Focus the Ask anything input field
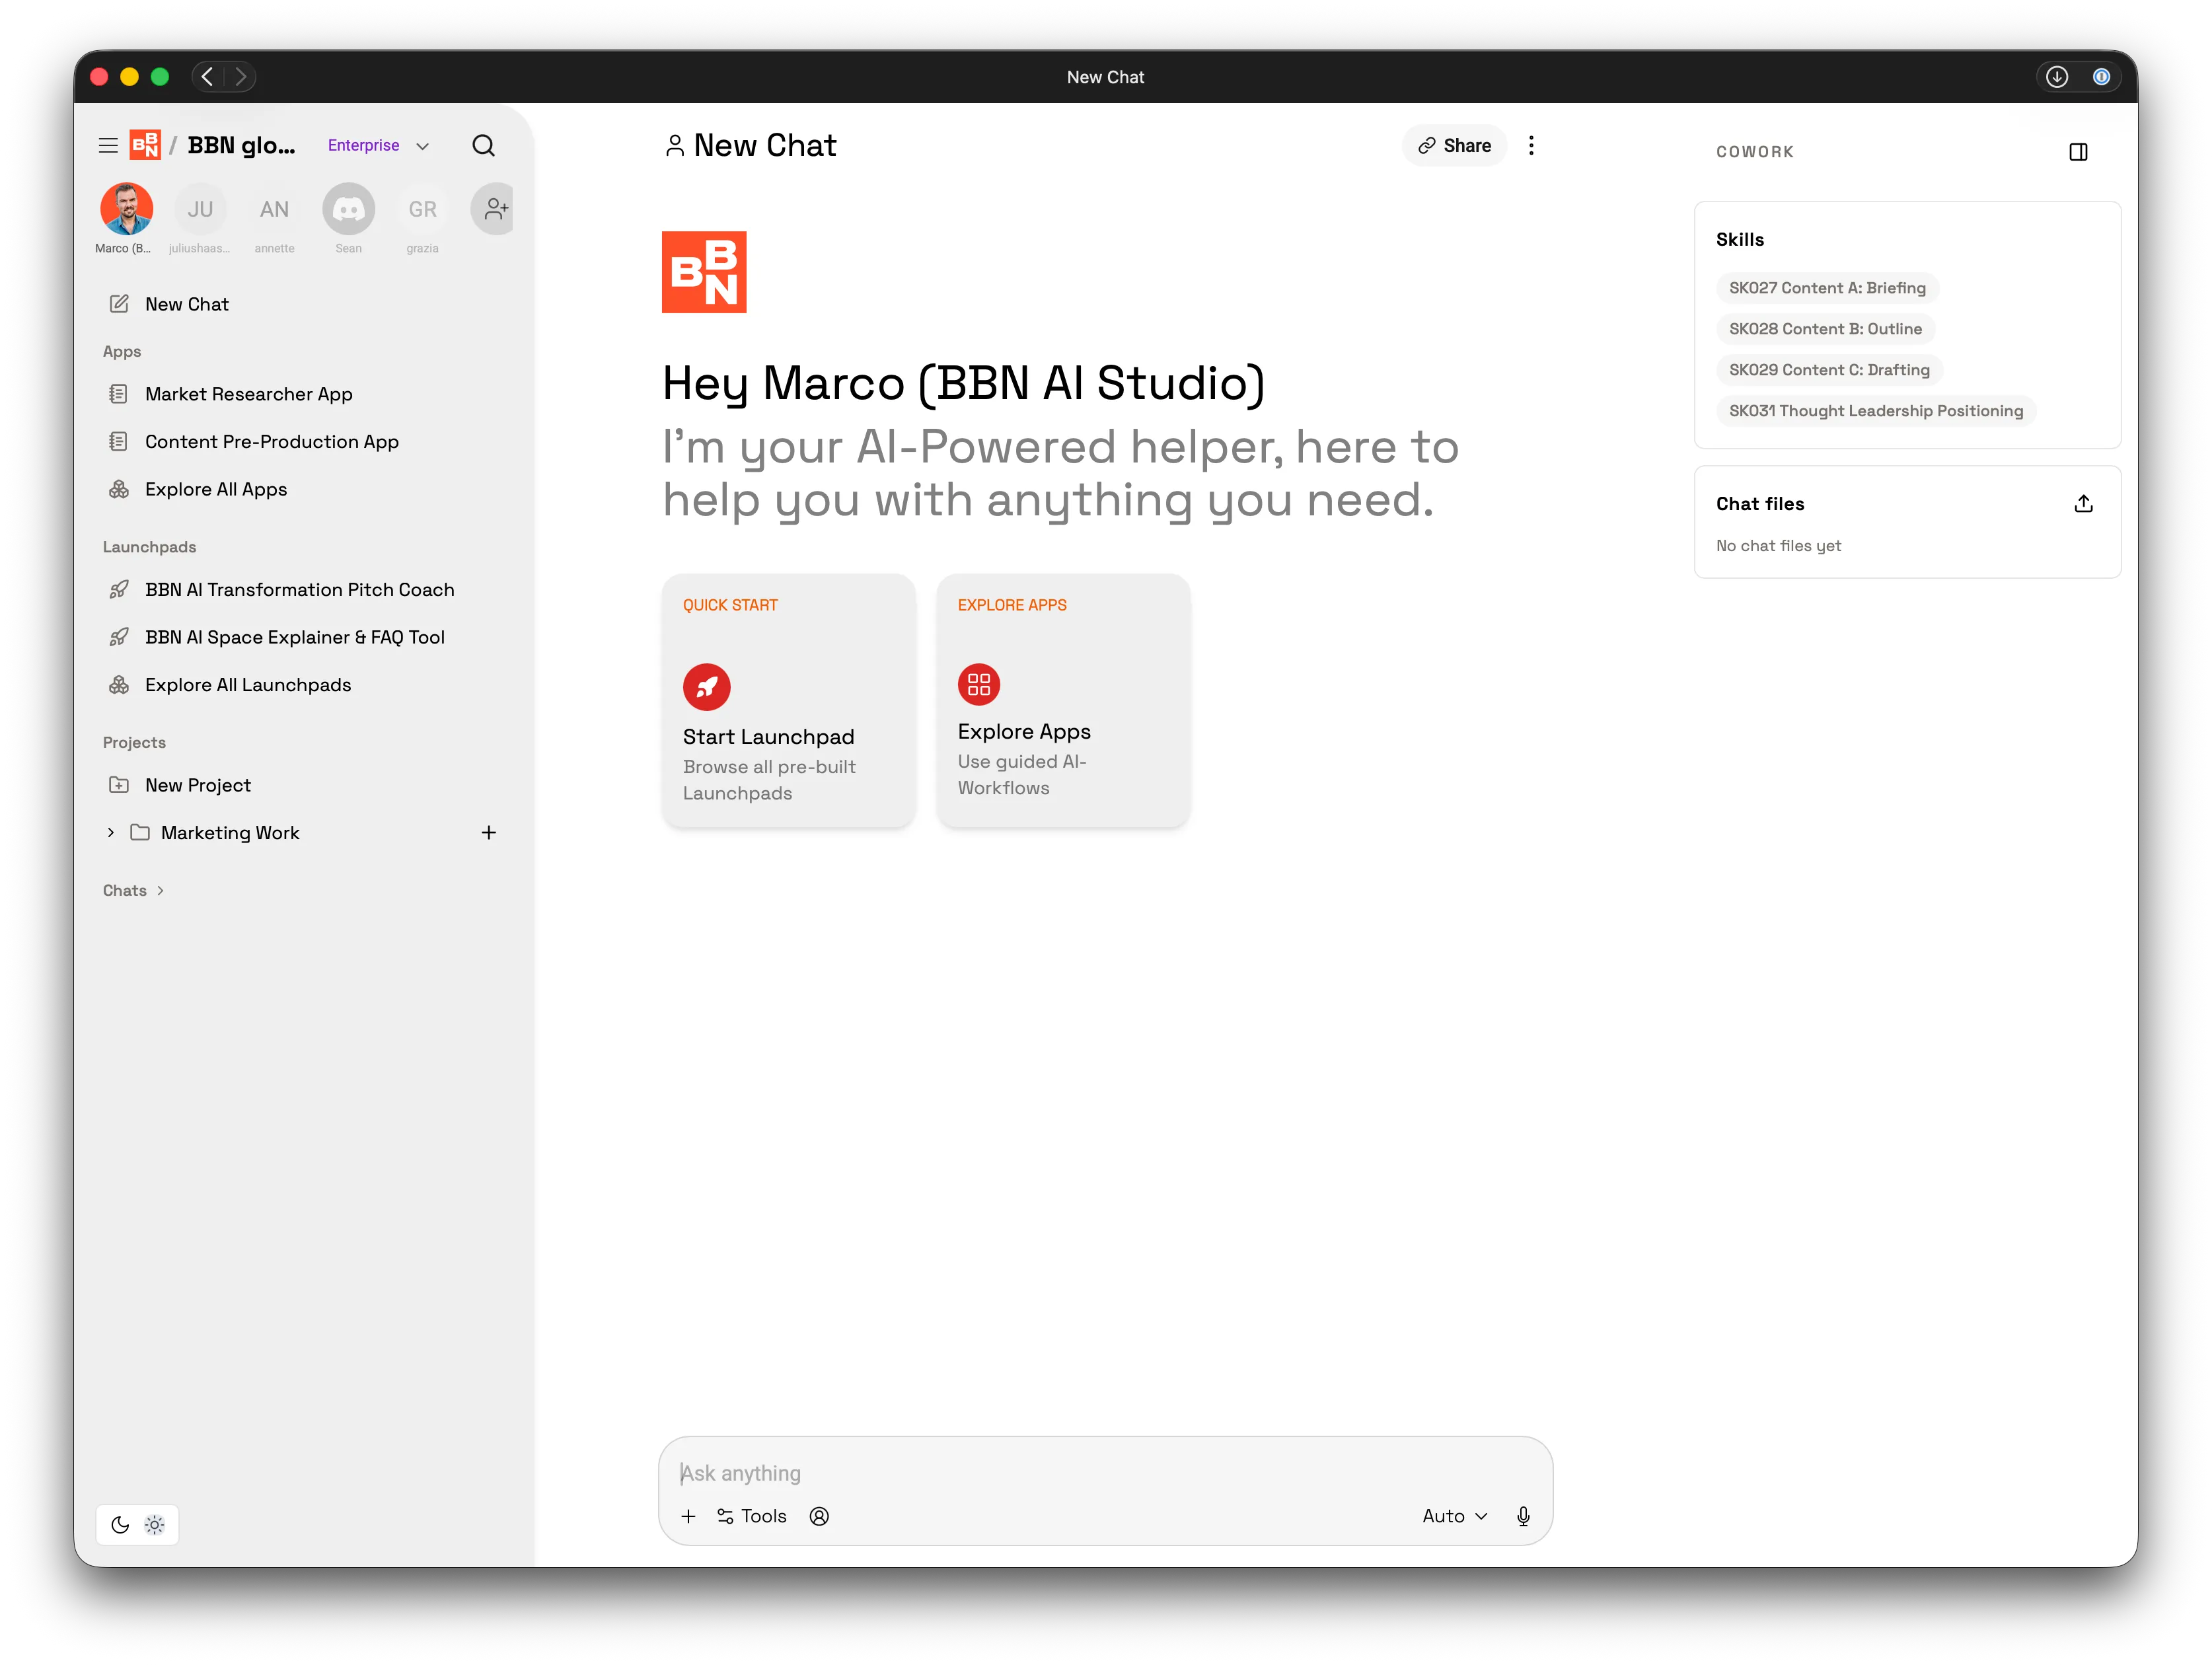This screenshot has height=1665, width=2212. [x=1105, y=1473]
